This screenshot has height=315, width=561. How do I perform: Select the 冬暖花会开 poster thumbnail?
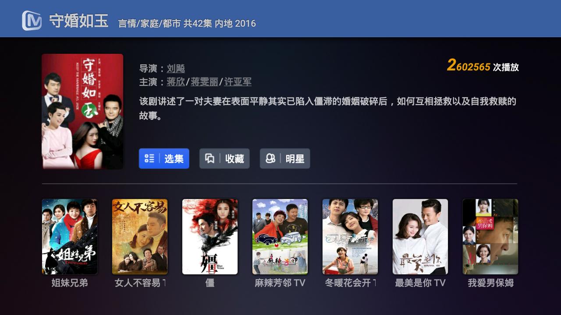tap(350, 237)
